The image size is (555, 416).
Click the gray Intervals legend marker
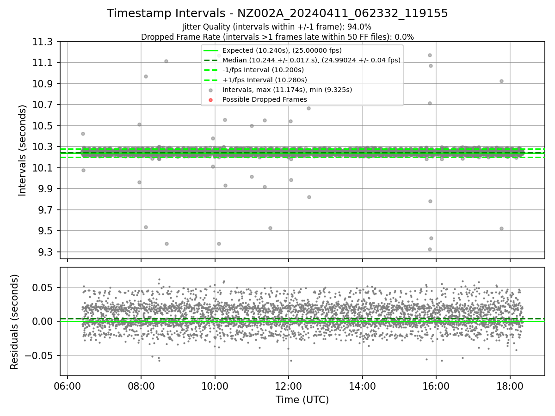tap(211, 90)
